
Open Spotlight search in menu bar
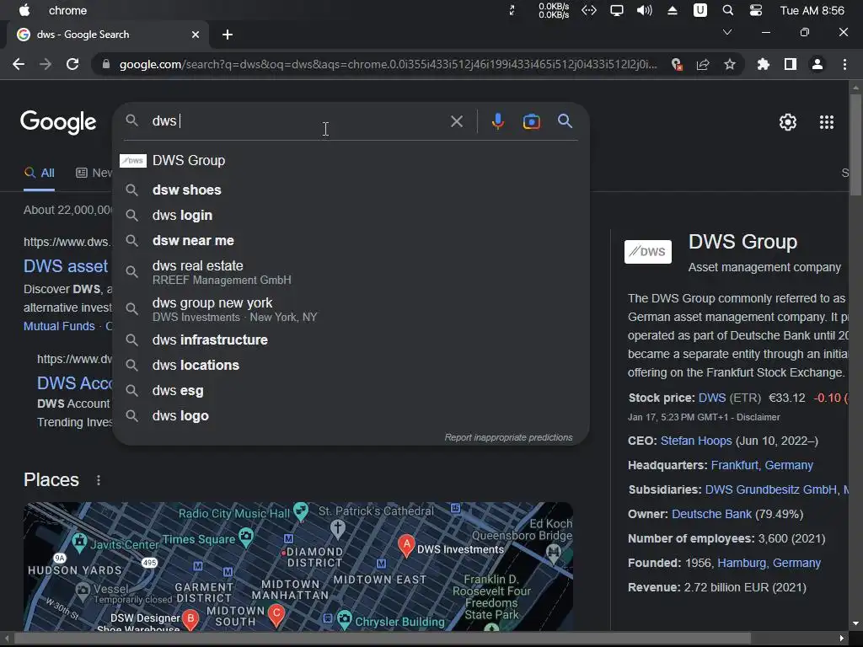pyautogui.click(x=727, y=10)
